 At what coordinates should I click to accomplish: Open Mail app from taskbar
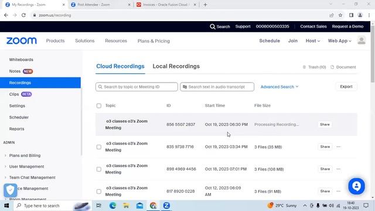coord(139,206)
